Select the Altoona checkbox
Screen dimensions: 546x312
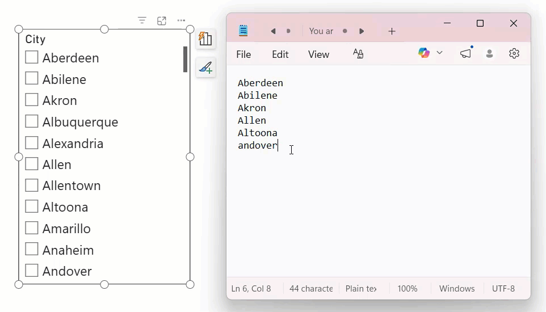pos(32,206)
